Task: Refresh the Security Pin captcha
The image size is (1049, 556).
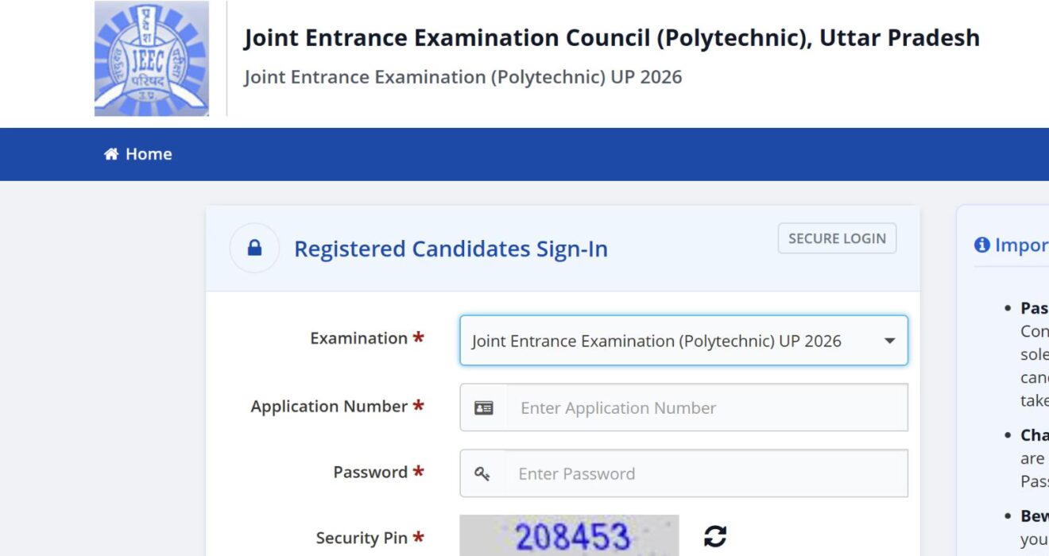Action: click(x=715, y=536)
